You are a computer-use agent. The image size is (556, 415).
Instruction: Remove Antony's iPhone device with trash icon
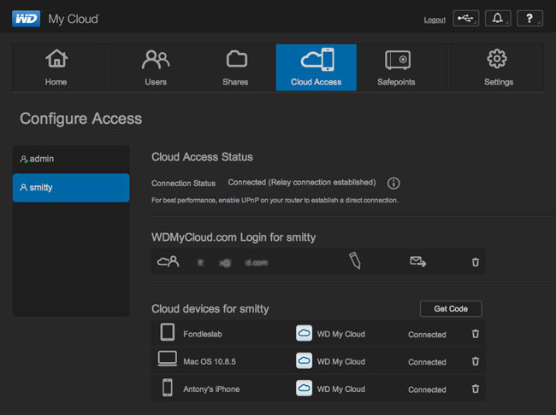point(476,389)
